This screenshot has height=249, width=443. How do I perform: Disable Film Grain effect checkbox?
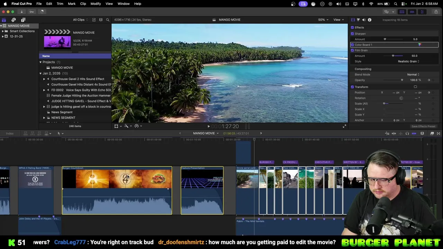(352, 50)
